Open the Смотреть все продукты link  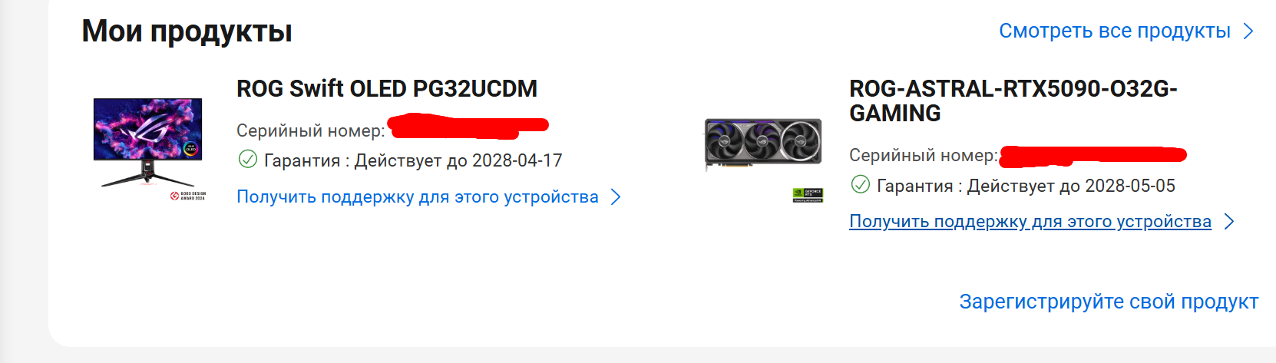click(1115, 31)
